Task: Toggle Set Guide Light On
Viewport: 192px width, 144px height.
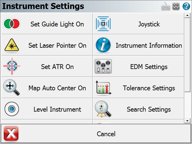Action: tap(47, 24)
